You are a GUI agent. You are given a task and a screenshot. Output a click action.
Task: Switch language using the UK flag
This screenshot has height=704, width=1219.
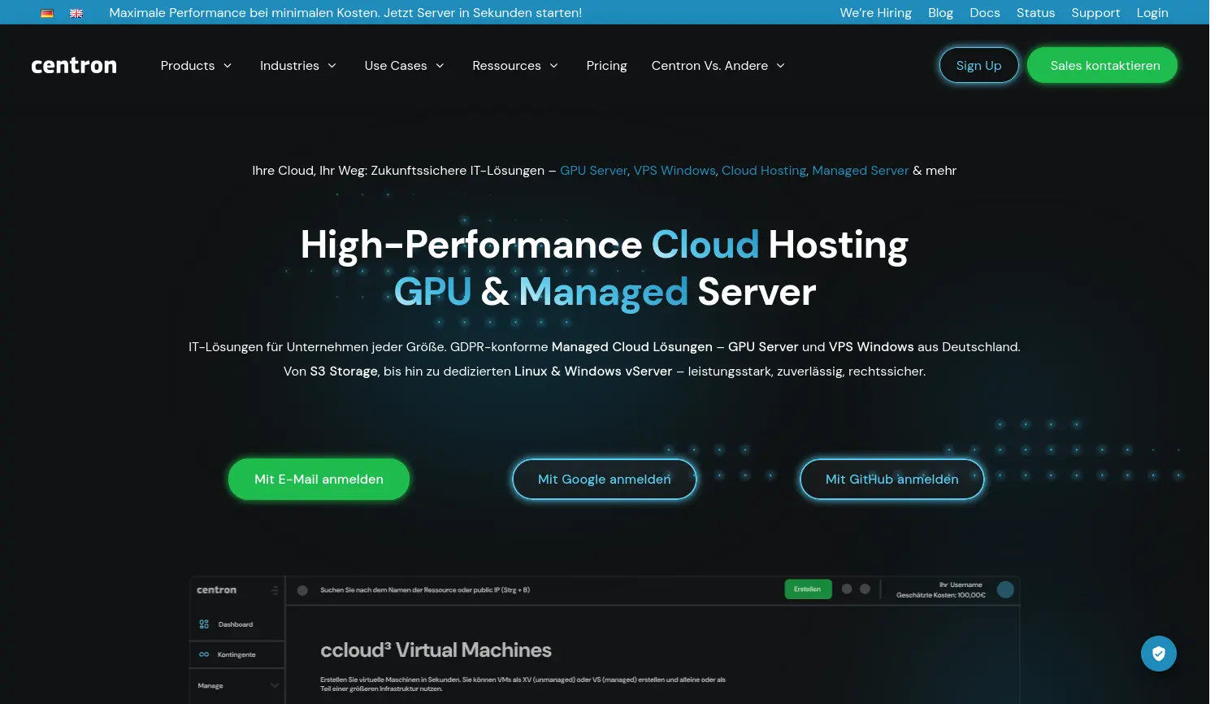[x=76, y=13]
